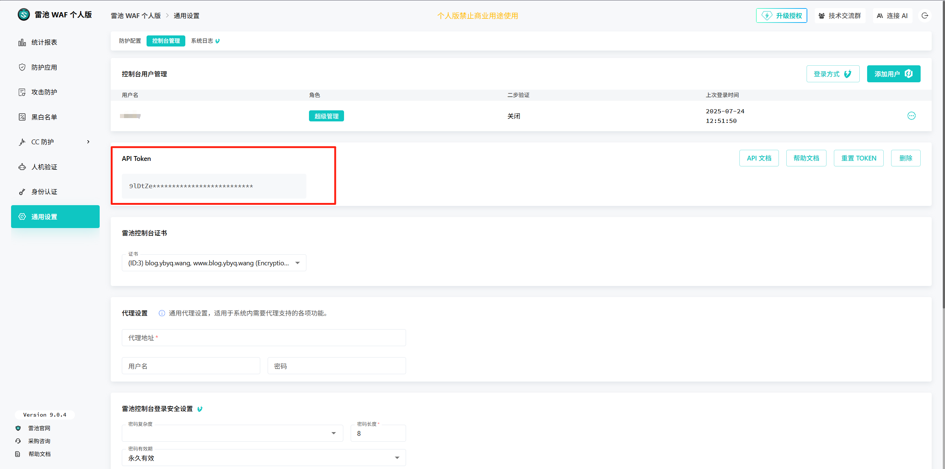Click the 黑白名单 list icon
This screenshot has width=945, height=469.
pyautogui.click(x=22, y=117)
